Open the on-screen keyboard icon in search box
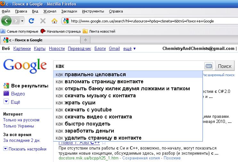 click(x=209, y=66)
